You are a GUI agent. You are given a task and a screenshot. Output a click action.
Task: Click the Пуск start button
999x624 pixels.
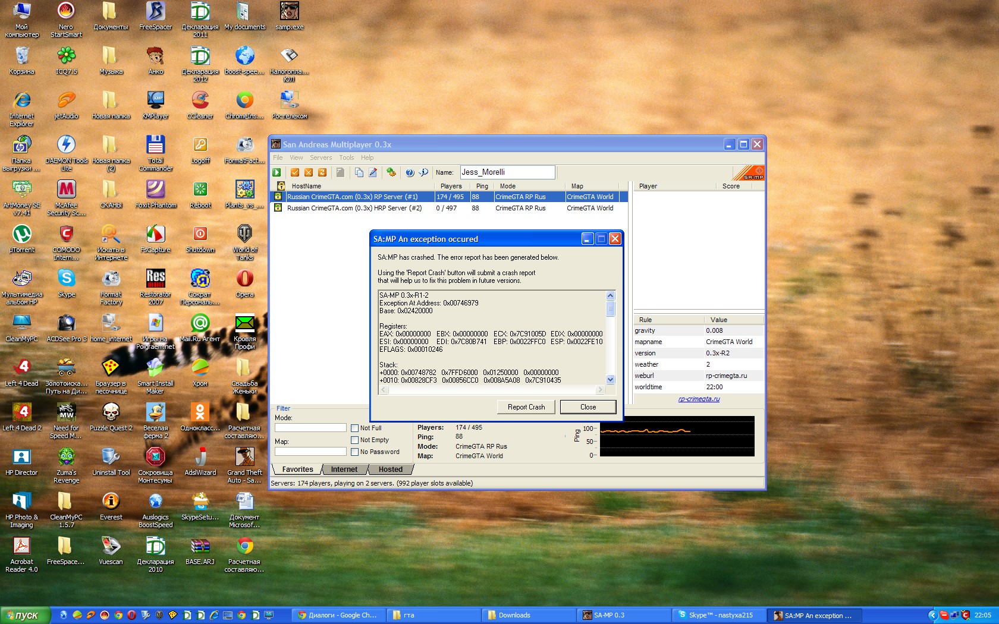pyautogui.click(x=24, y=615)
